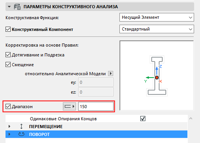Open the Стандартный dropdown
This screenshot has height=143, width=200.
coord(157,29)
